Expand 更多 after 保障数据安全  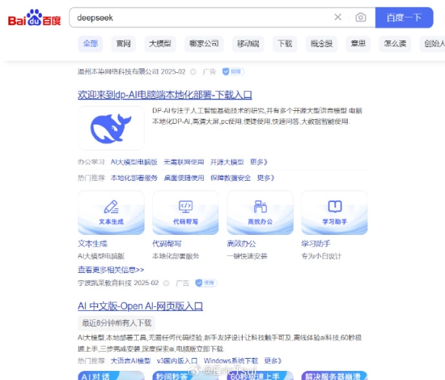coord(265,178)
